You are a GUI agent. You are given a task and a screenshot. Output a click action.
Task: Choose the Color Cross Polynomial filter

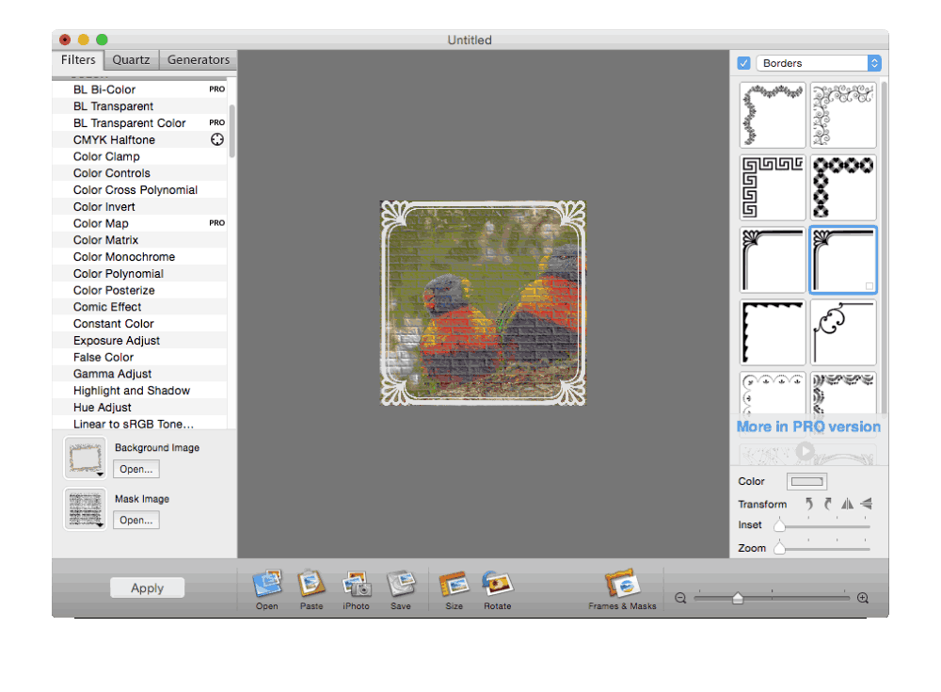point(139,190)
